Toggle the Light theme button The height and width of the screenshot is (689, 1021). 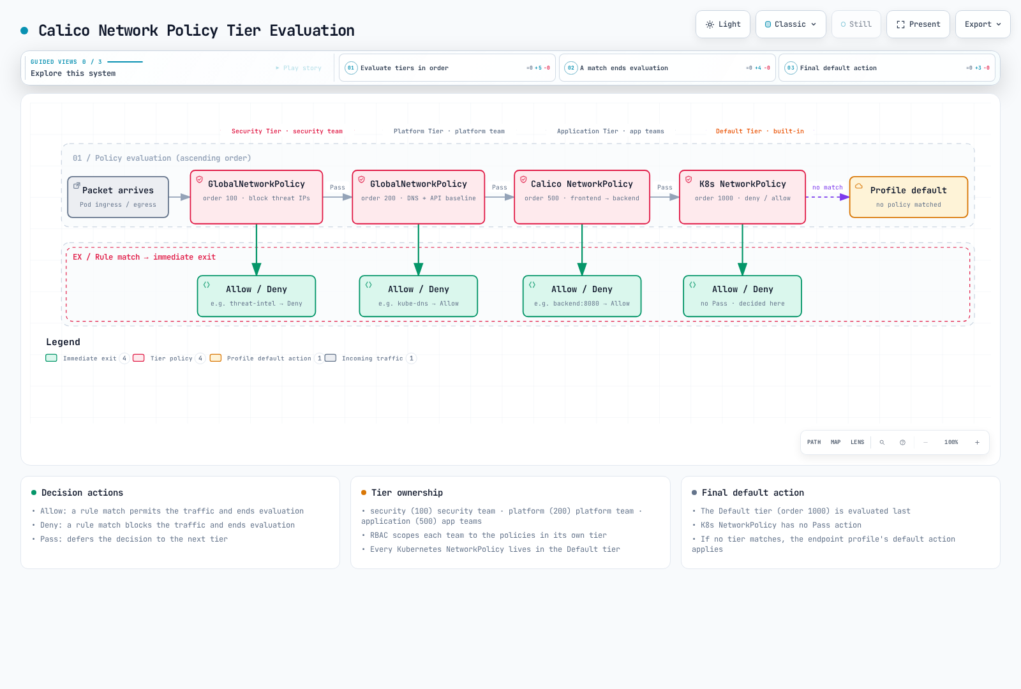point(723,24)
